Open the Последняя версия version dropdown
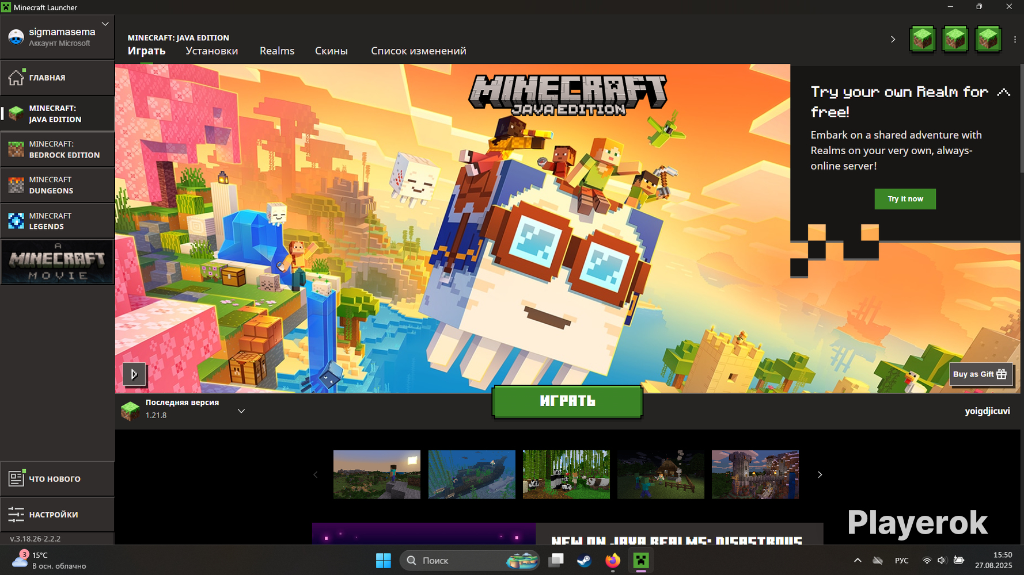 pos(241,411)
